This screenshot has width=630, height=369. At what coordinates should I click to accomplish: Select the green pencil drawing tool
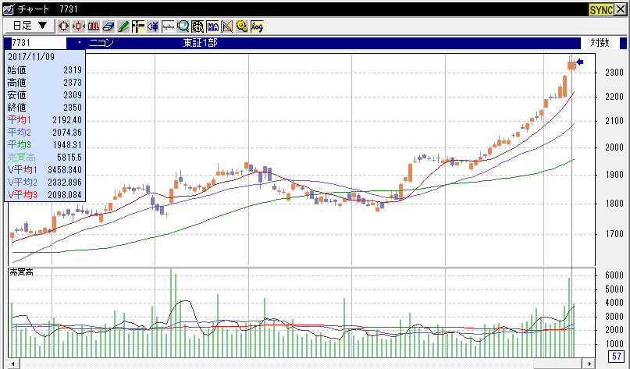coord(123,26)
